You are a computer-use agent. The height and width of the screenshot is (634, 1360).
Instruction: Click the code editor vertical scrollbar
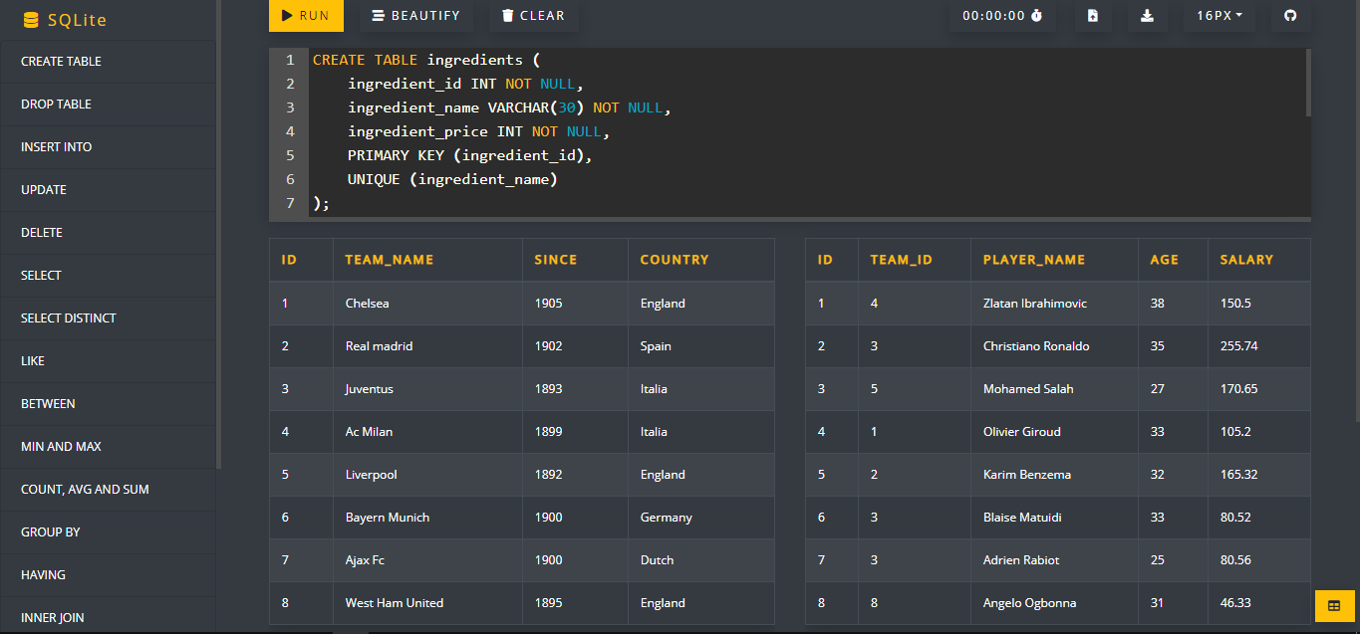pos(1307,84)
